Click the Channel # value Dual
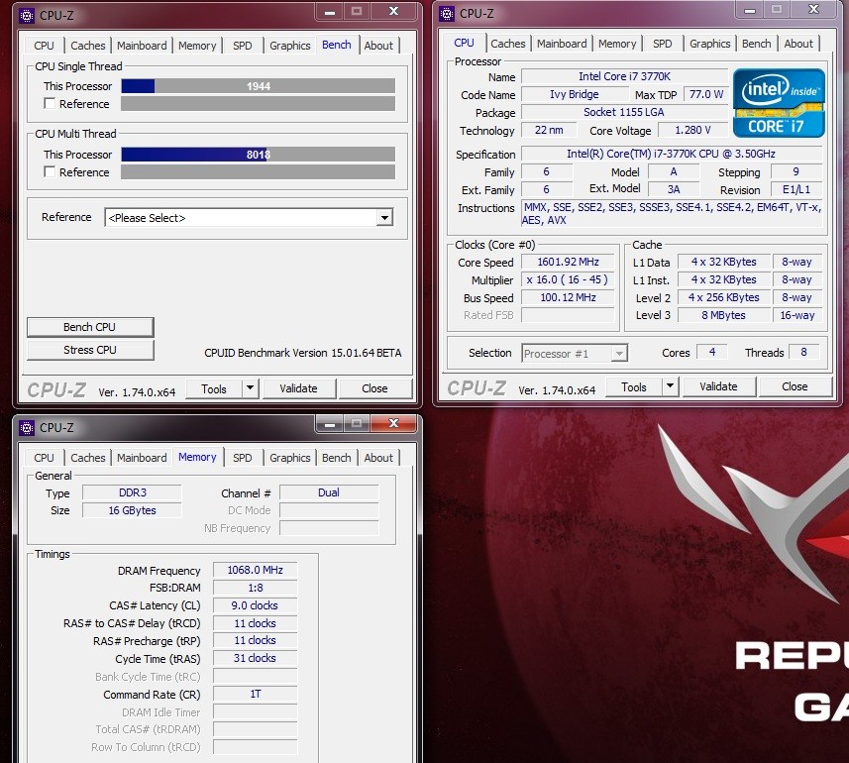The image size is (849, 763). click(x=329, y=492)
